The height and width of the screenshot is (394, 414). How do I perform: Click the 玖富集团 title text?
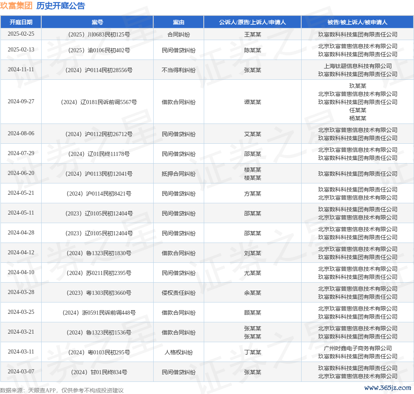16,6
